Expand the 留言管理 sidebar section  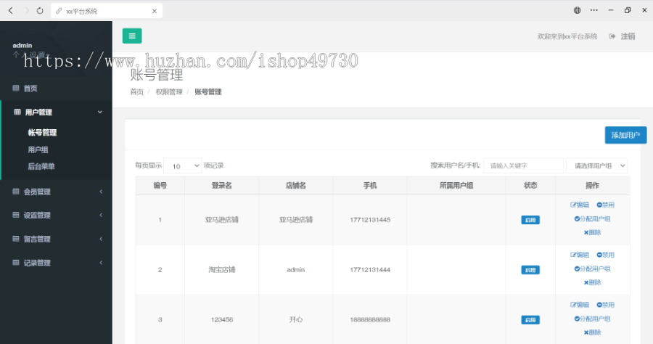pyautogui.click(x=56, y=239)
